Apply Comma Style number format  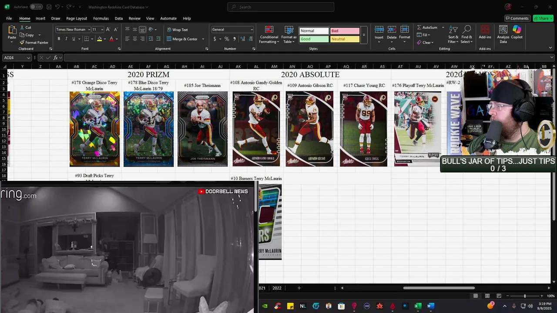234,39
